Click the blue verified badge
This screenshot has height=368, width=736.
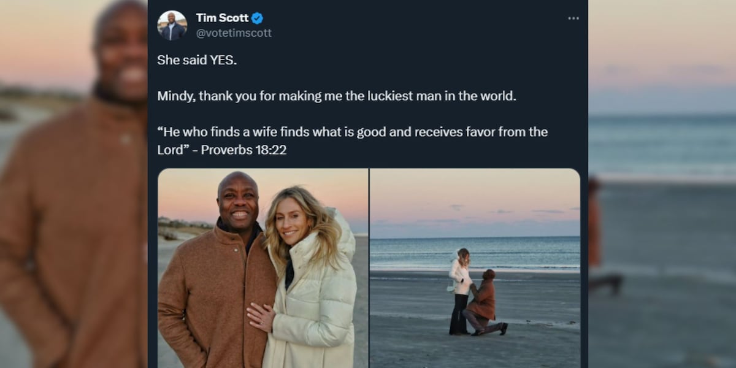(257, 18)
